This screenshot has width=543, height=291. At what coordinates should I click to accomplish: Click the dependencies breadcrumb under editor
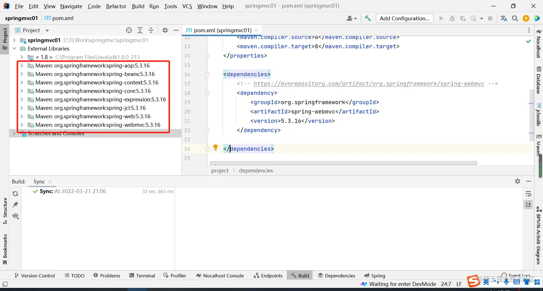pos(256,171)
